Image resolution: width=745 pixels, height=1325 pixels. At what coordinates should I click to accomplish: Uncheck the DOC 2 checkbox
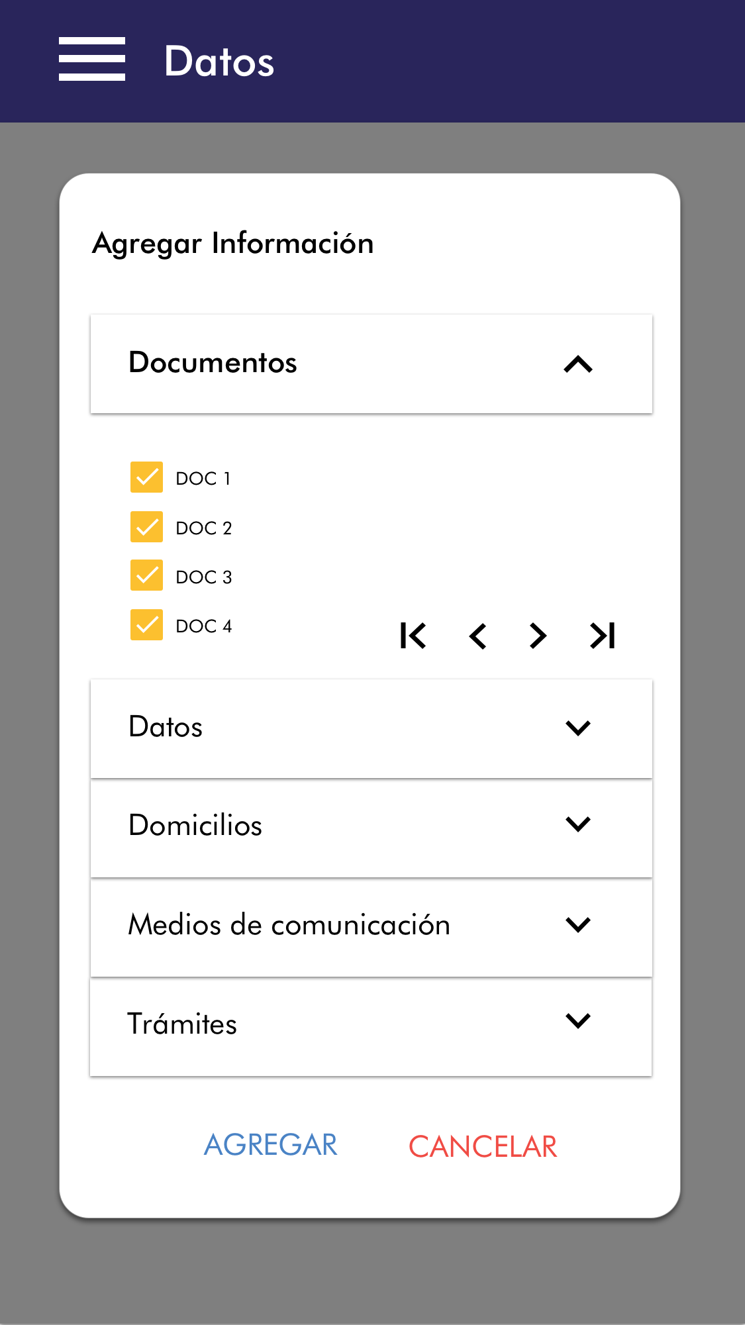[146, 527]
